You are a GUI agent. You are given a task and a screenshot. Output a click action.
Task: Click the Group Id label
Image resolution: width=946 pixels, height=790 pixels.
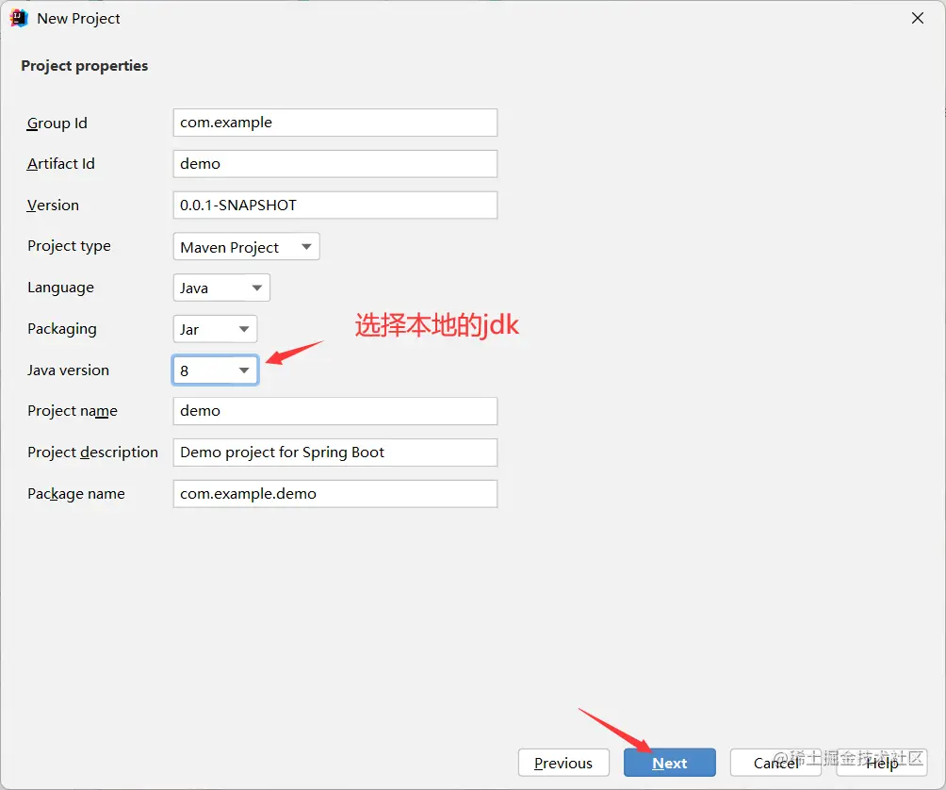click(x=57, y=123)
